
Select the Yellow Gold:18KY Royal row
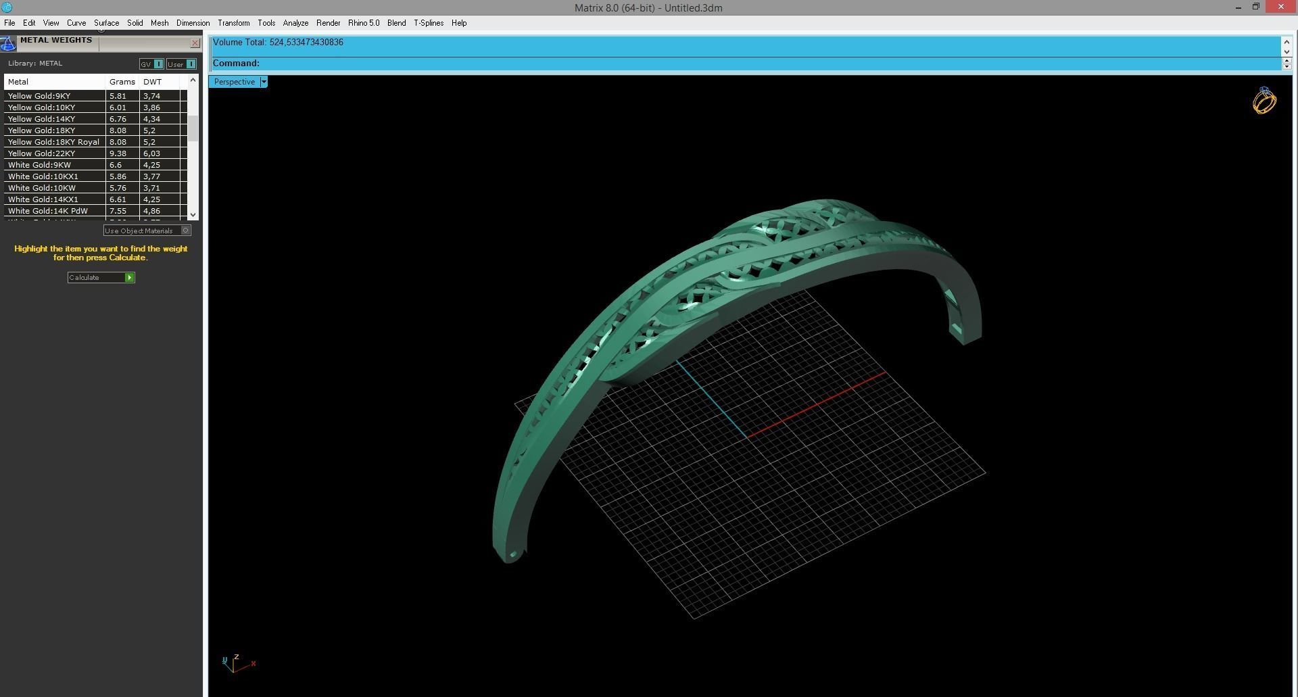pyautogui.click(x=95, y=142)
